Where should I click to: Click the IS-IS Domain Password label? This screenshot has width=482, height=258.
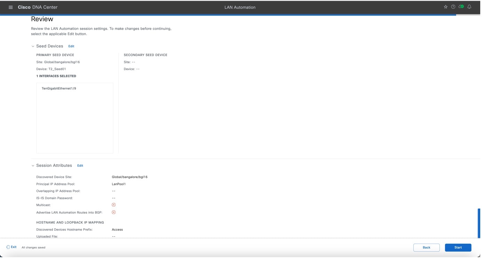(54, 198)
